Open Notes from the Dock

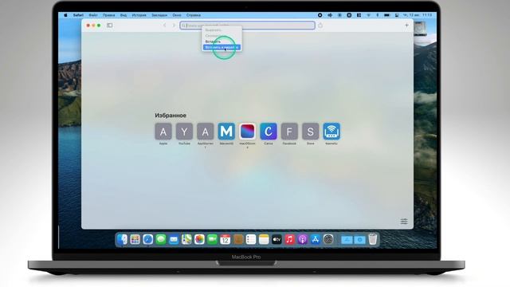coord(264,239)
